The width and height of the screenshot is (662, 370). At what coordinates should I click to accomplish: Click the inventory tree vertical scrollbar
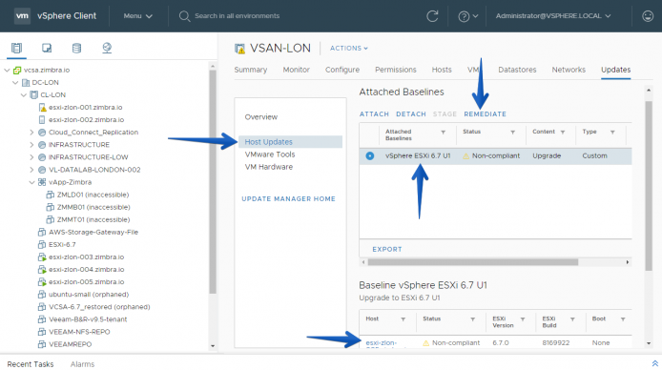tap(213, 181)
